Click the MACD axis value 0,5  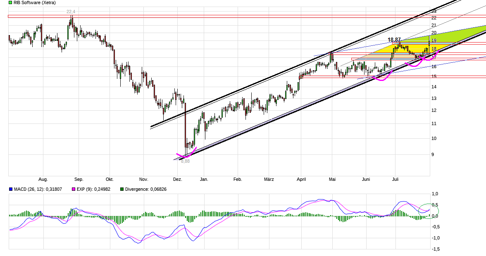435,205
